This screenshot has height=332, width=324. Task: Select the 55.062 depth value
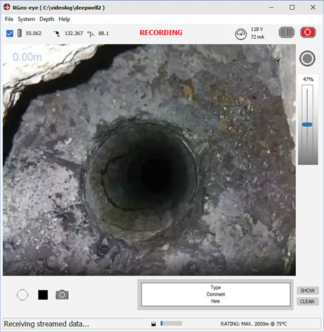click(x=34, y=33)
